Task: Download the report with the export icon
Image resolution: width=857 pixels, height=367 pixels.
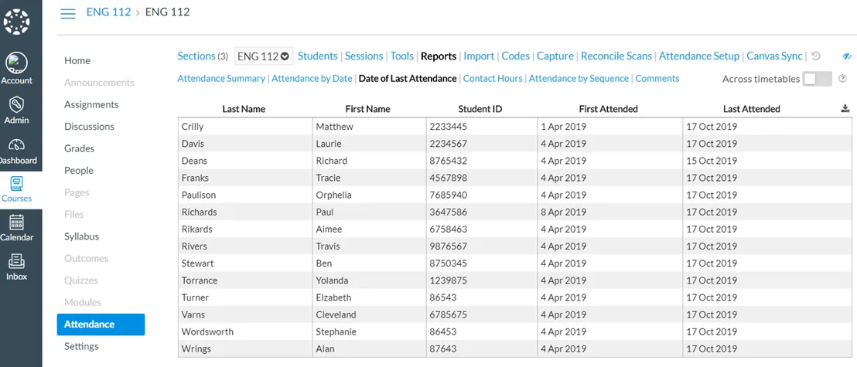Action: pos(845,109)
